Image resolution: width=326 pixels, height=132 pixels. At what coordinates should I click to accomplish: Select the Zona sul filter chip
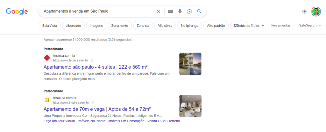(143, 26)
